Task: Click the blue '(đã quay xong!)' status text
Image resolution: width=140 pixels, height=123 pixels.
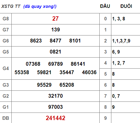Action: pyautogui.click(x=40, y=6)
